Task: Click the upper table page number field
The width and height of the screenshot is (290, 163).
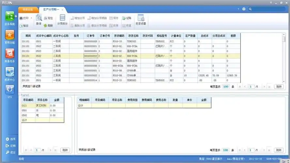Action: point(251,87)
